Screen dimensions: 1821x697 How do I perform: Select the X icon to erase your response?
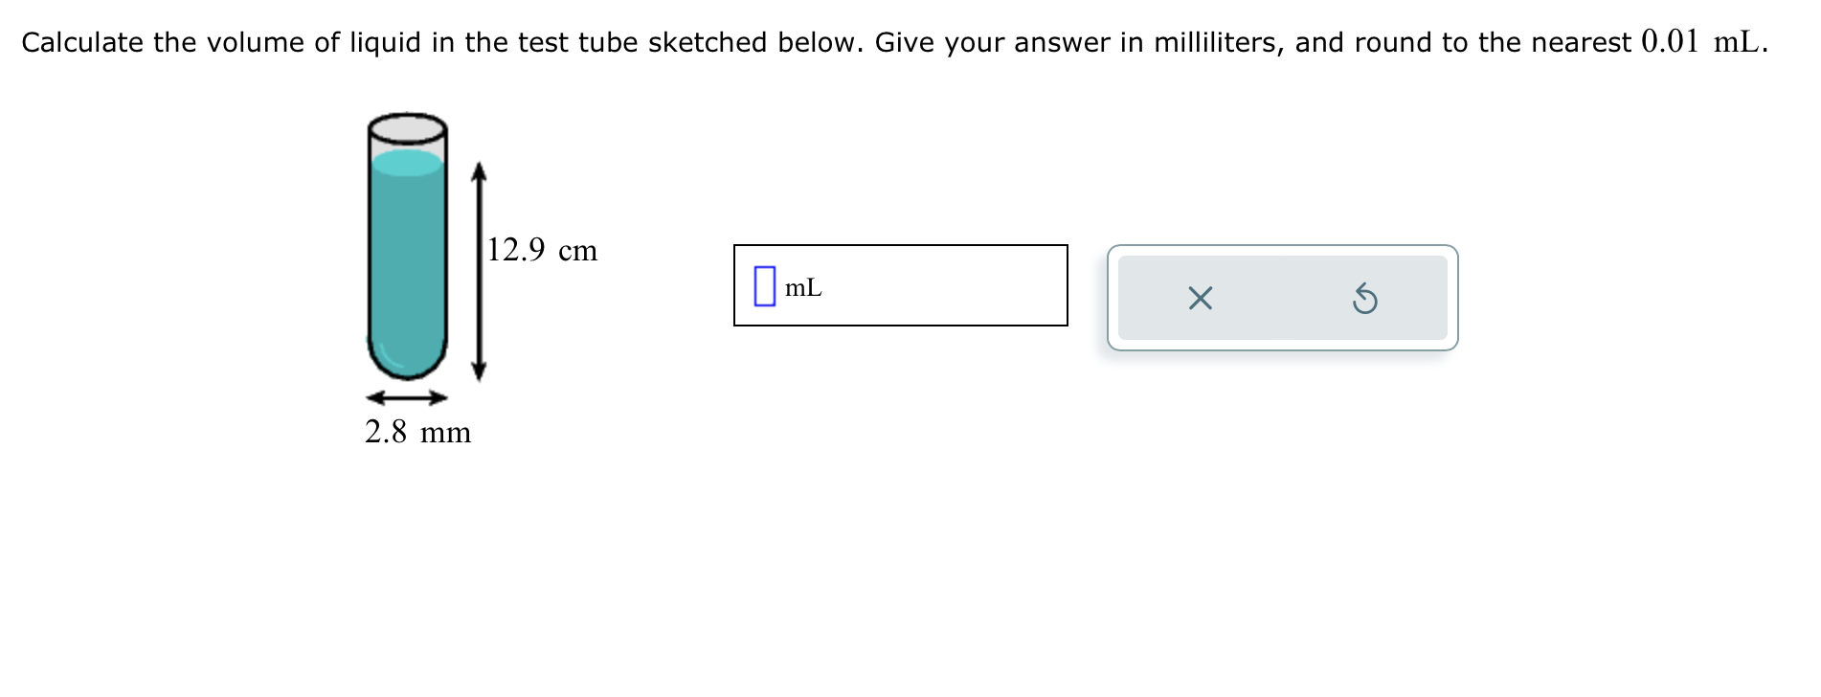click(x=1200, y=299)
